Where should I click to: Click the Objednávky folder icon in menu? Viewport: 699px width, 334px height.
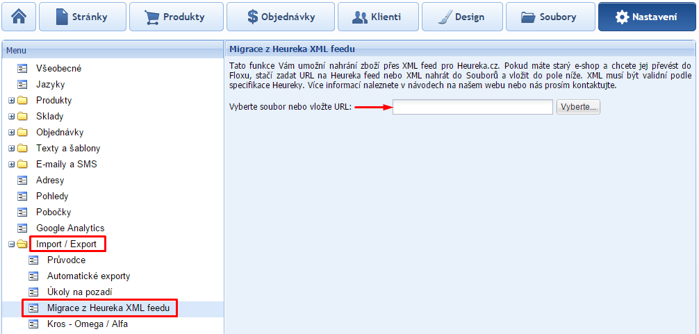click(22, 132)
